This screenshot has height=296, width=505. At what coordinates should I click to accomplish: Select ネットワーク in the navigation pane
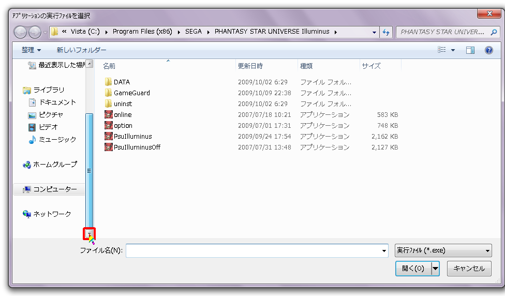pyautogui.click(x=47, y=214)
